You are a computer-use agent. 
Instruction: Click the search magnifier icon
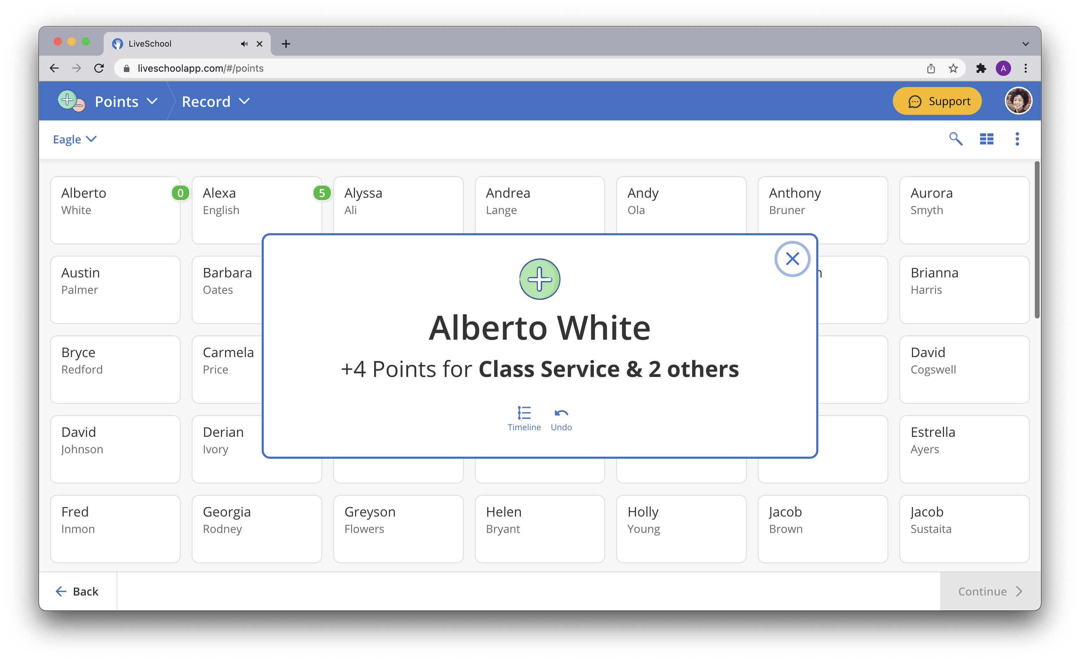point(955,139)
